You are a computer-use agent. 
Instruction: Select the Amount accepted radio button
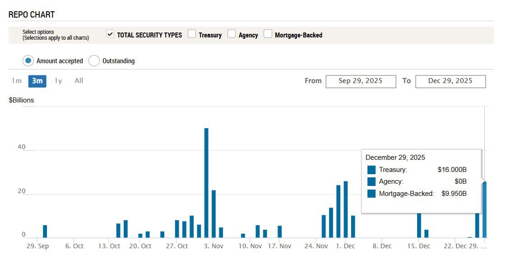click(x=28, y=60)
